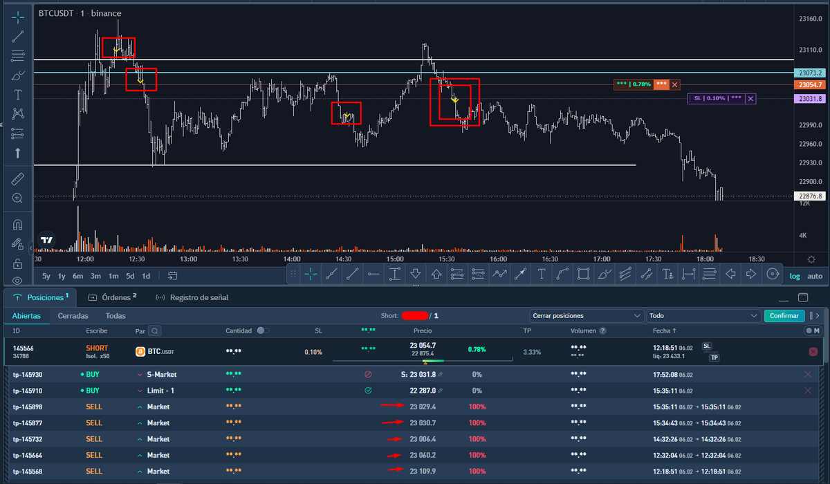
Task: Collapse the tp-145568 Market order chevron
Action: (x=140, y=471)
